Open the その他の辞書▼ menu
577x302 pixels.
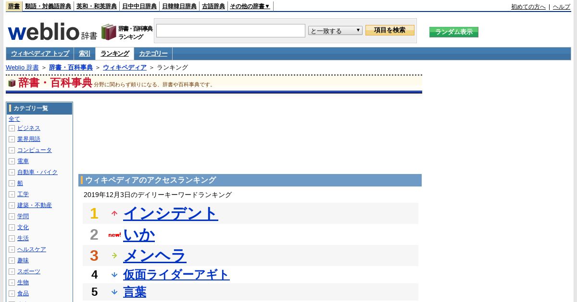250,6
